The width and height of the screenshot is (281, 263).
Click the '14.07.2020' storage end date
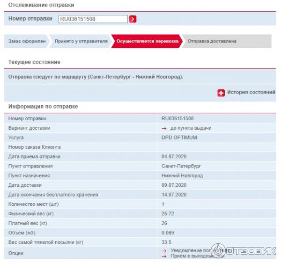coord(174,195)
